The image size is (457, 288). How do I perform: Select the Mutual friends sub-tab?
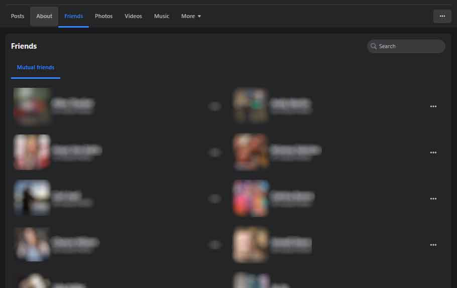[x=36, y=68]
